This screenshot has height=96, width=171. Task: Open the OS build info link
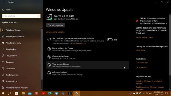tap(141, 67)
